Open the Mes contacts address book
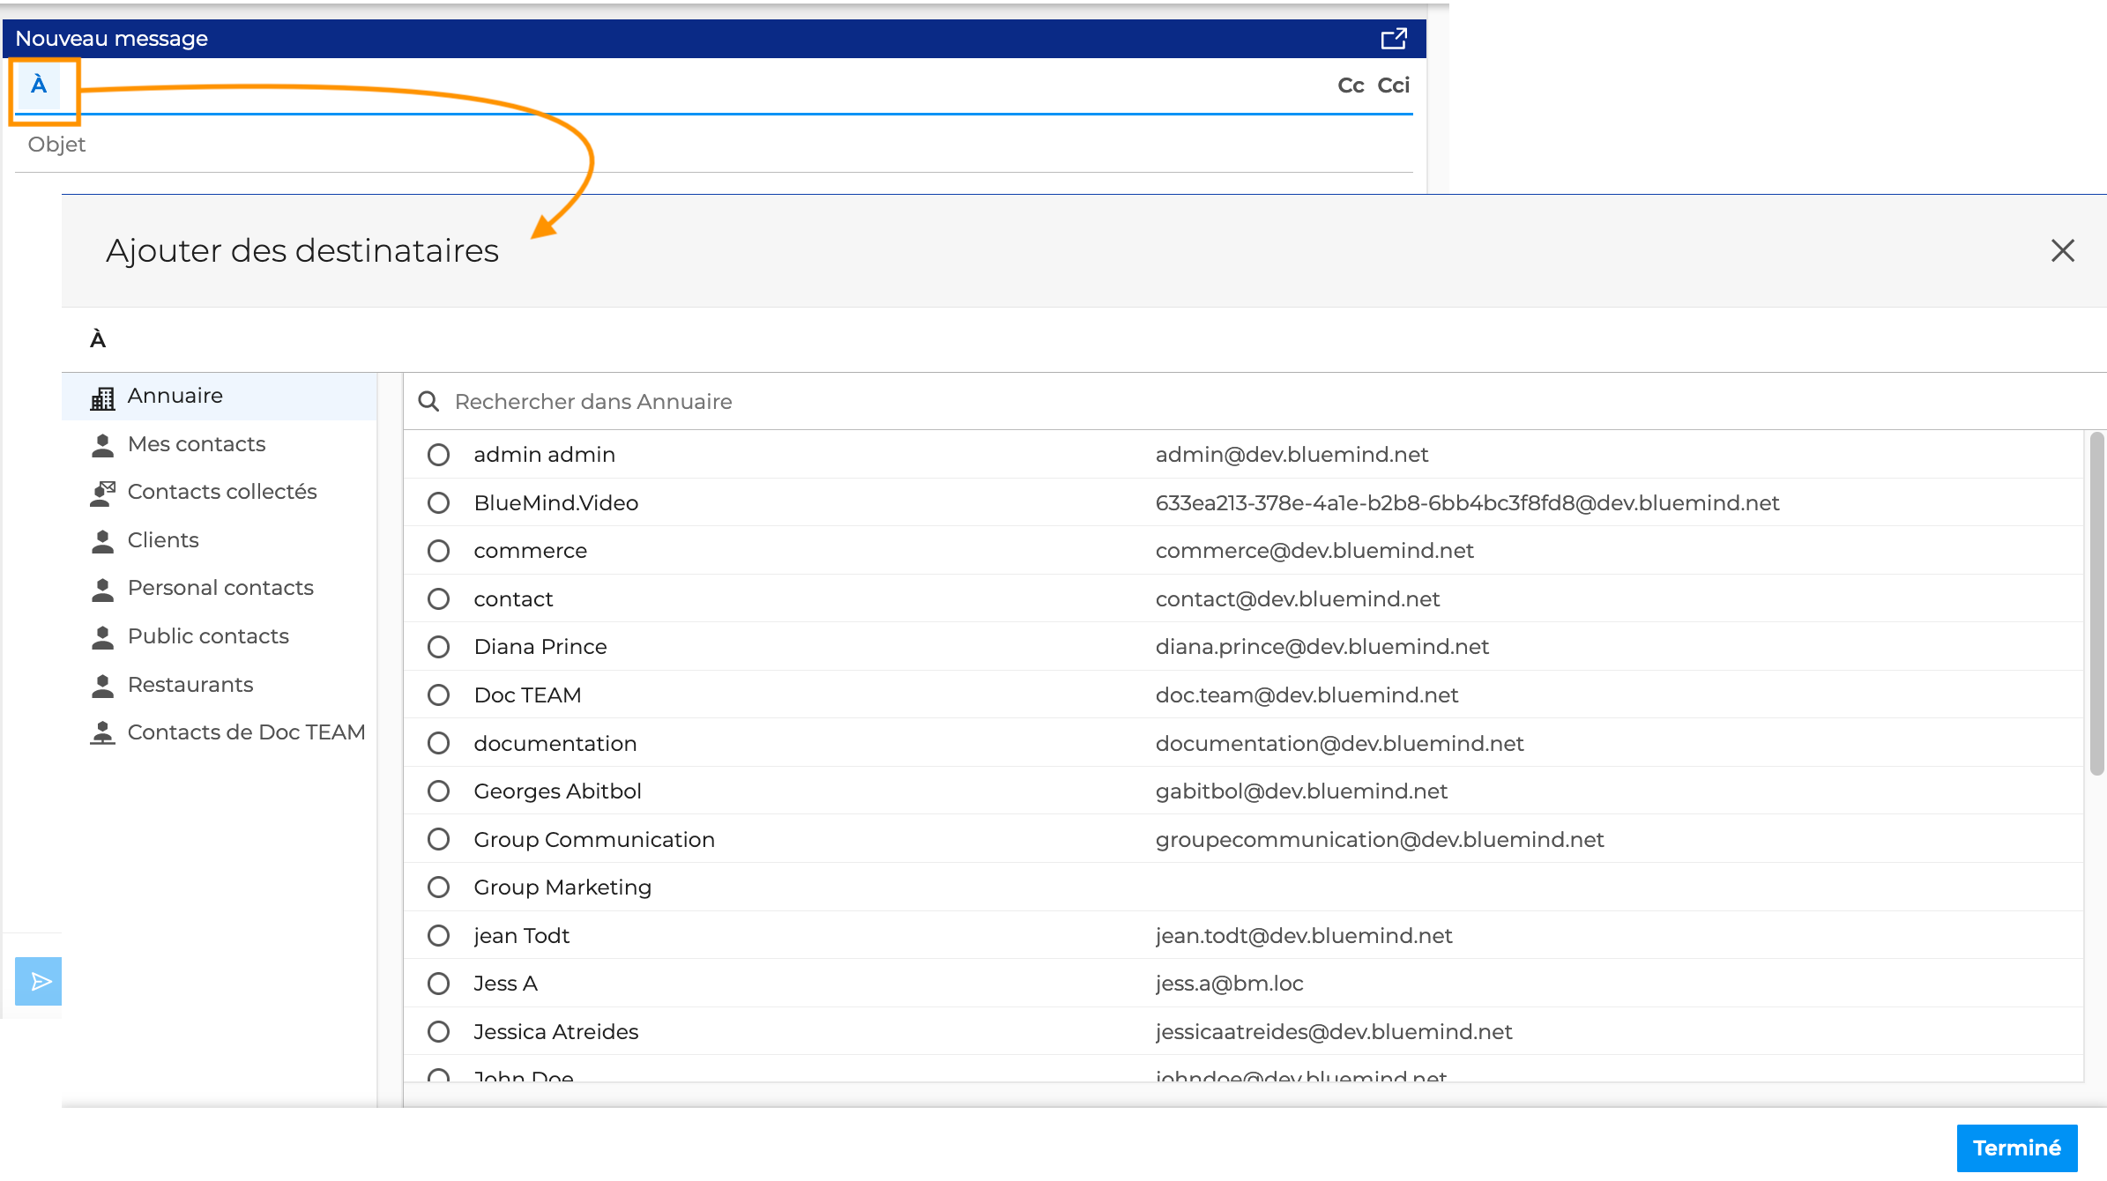Screen dimensions: 2107x1181 [x=196, y=444]
